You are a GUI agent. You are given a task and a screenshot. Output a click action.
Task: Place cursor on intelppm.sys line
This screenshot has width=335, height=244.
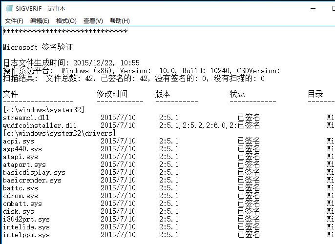(x=26, y=235)
